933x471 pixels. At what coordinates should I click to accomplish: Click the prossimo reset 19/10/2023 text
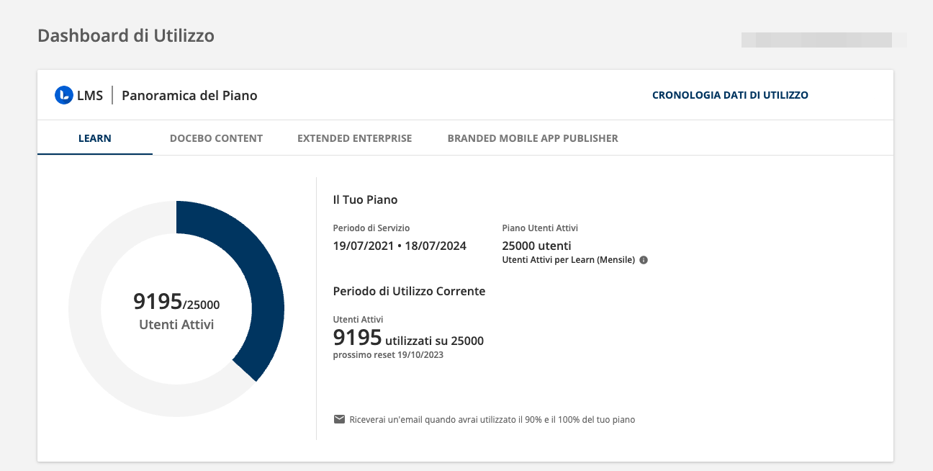click(x=388, y=355)
